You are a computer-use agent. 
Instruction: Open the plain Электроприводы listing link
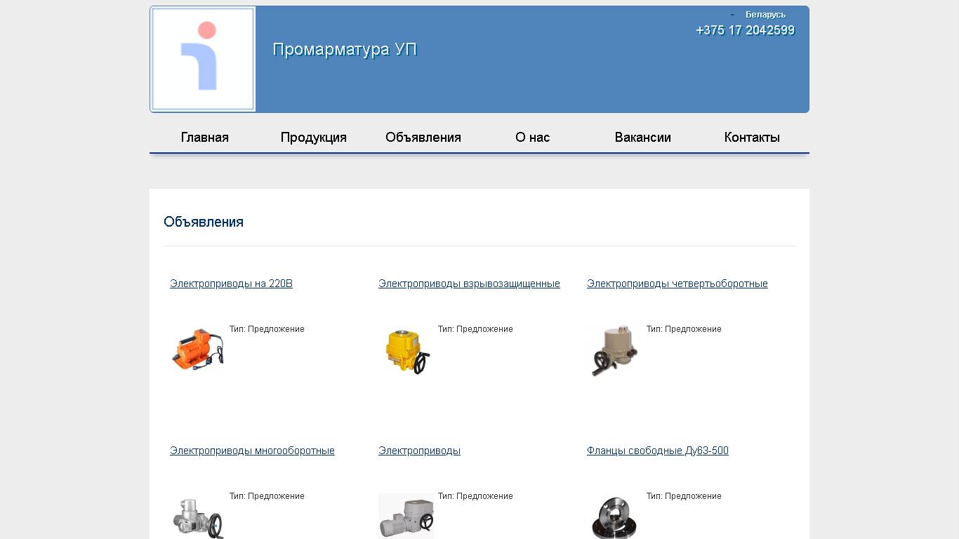[419, 451]
